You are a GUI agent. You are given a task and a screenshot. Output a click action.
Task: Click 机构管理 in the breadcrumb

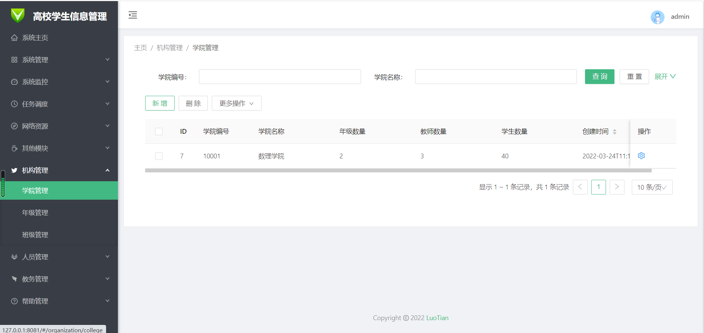coord(169,48)
